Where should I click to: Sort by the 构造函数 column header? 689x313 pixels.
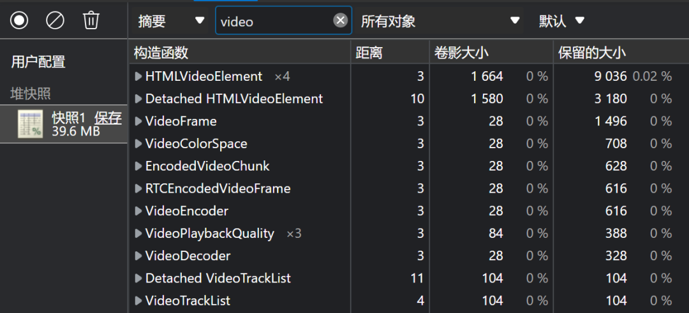[240, 53]
